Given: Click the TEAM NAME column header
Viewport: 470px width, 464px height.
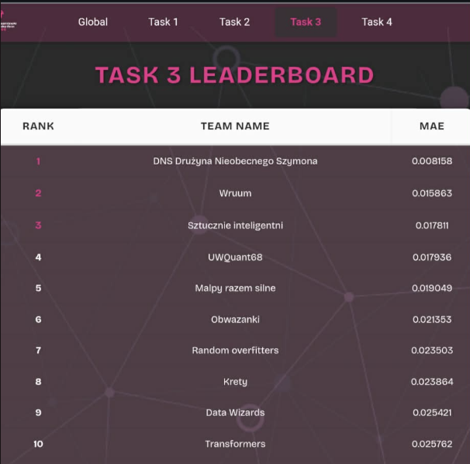Looking at the screenshot, I should tap(235, 126).
